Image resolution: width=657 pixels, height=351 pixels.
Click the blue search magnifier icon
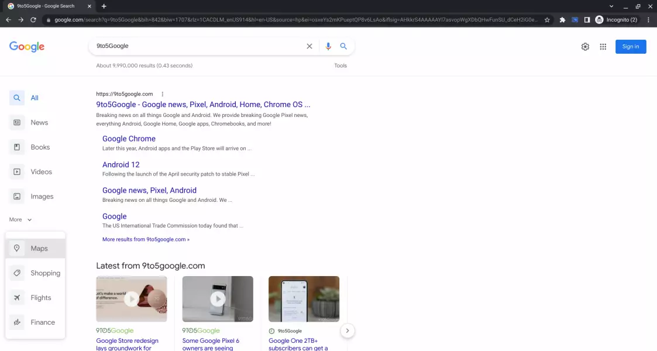pyautogui.click(x=344, y=46)
